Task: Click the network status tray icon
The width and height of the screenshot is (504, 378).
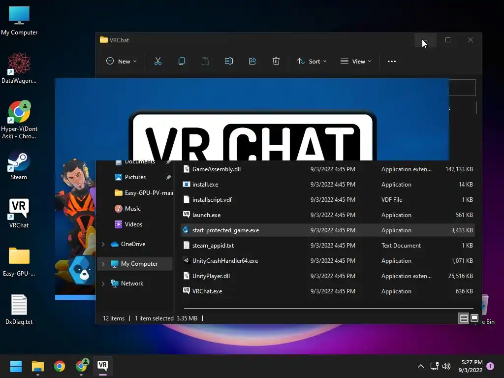Action: [434, 366]
